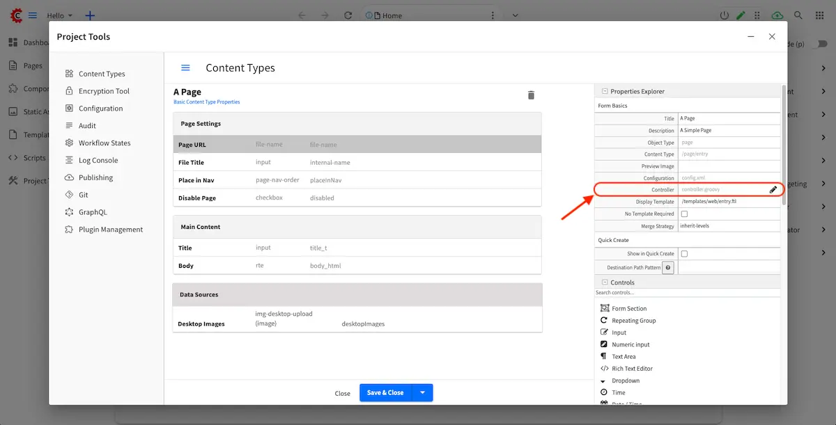Close the Project Tools dialog
Screen dimensions: 836x425
(772, 37)
